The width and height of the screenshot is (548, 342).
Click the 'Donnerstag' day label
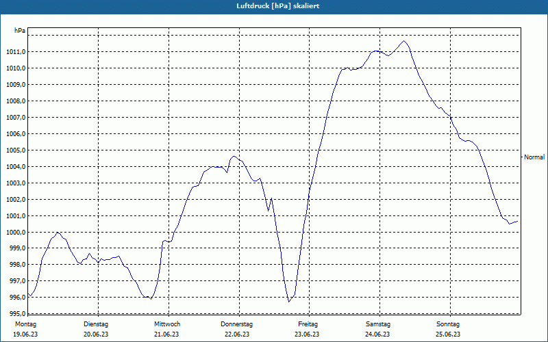point(236,324)
